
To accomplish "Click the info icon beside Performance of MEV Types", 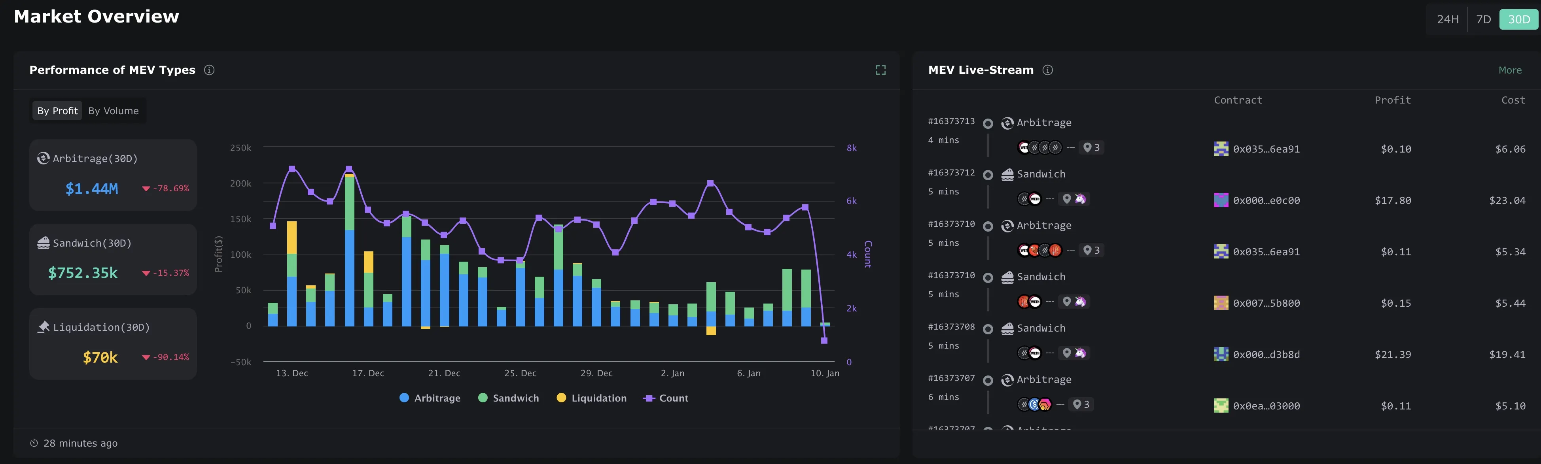I will click(209, 70).
